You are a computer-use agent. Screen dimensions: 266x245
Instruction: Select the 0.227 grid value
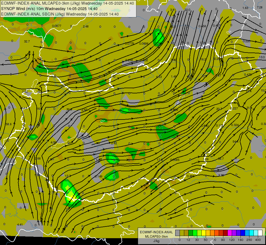click(x=234, y=108)
